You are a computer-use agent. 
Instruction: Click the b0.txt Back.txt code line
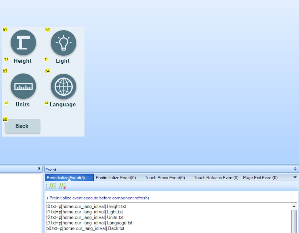click(85, 229)
